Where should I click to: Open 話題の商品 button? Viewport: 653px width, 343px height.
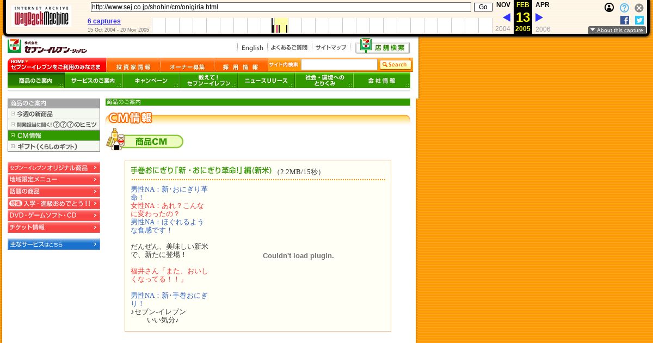click(x=54, y=192)
